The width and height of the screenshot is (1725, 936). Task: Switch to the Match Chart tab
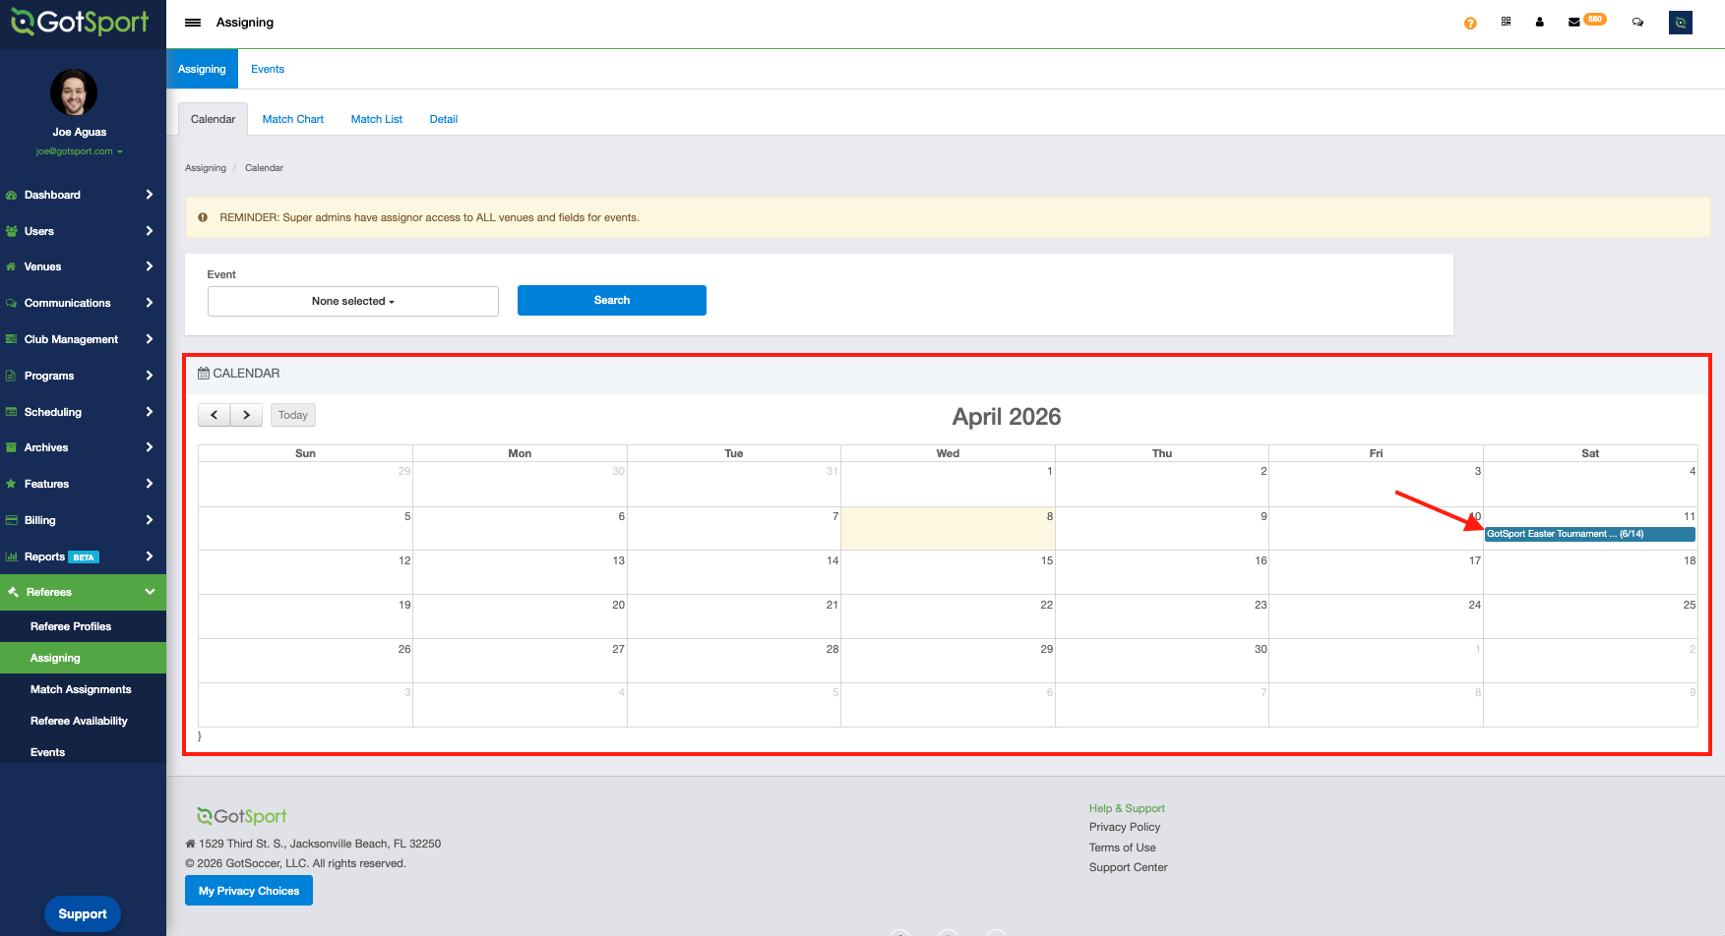click(292, 119)
